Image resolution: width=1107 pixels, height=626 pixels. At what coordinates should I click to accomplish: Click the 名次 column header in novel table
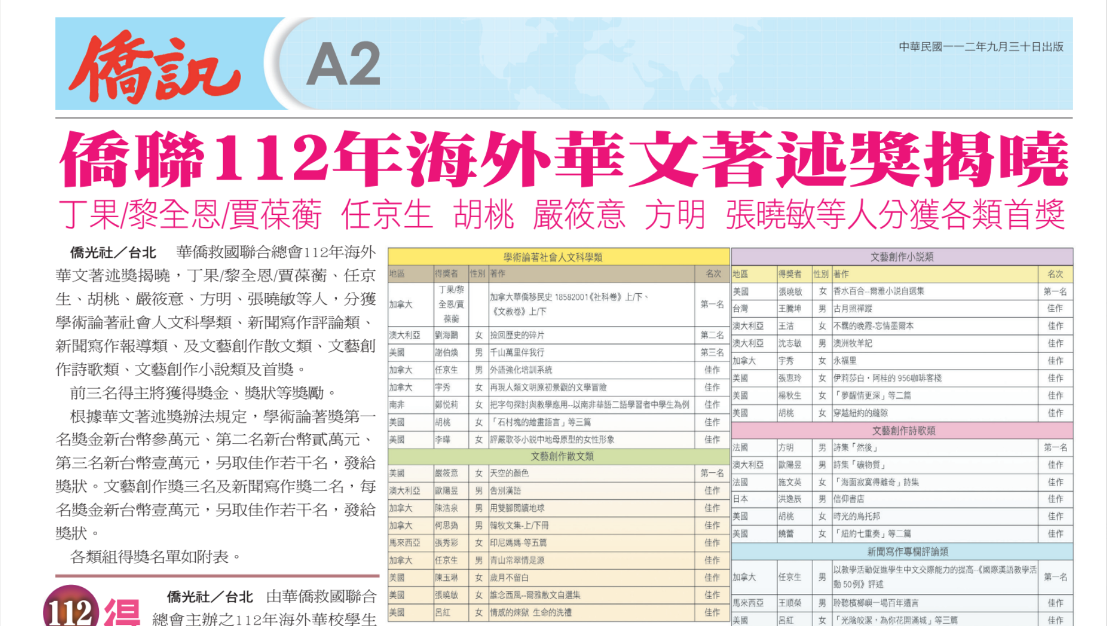pos(1055,274)
